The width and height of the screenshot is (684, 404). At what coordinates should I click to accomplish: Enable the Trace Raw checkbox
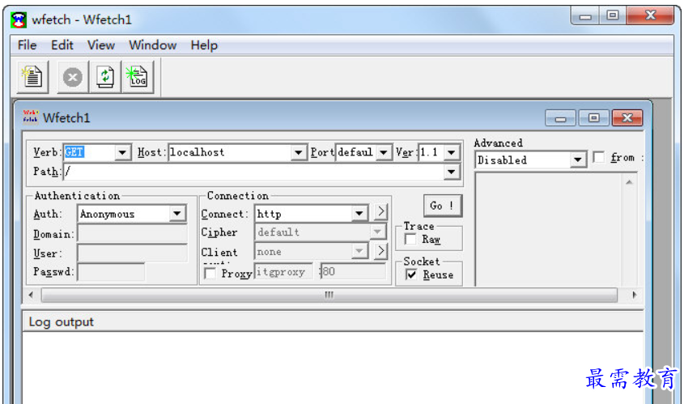410,239
